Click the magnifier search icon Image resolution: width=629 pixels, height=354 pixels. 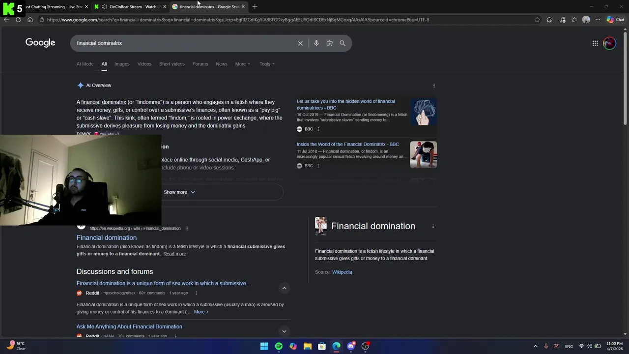point(343,43)
